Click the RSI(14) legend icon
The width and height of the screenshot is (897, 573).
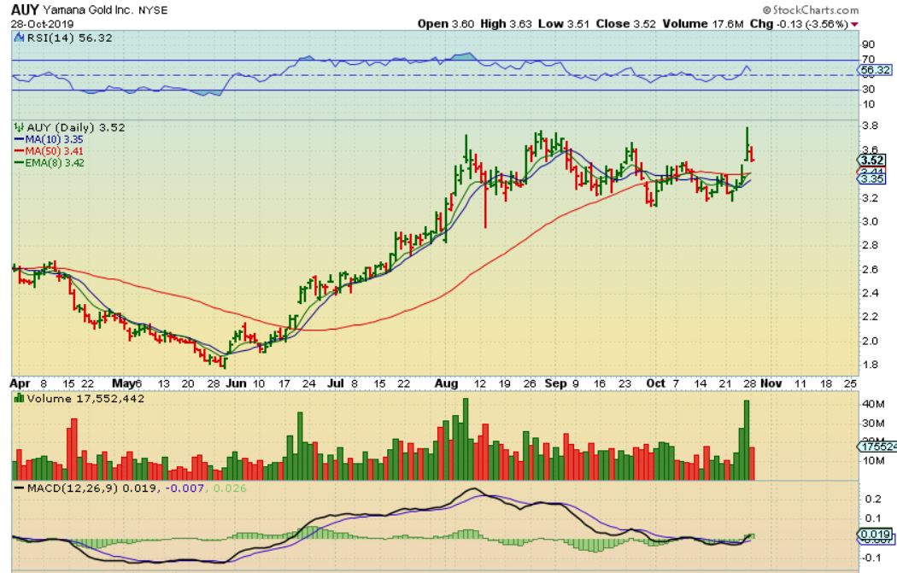point(18,38)
